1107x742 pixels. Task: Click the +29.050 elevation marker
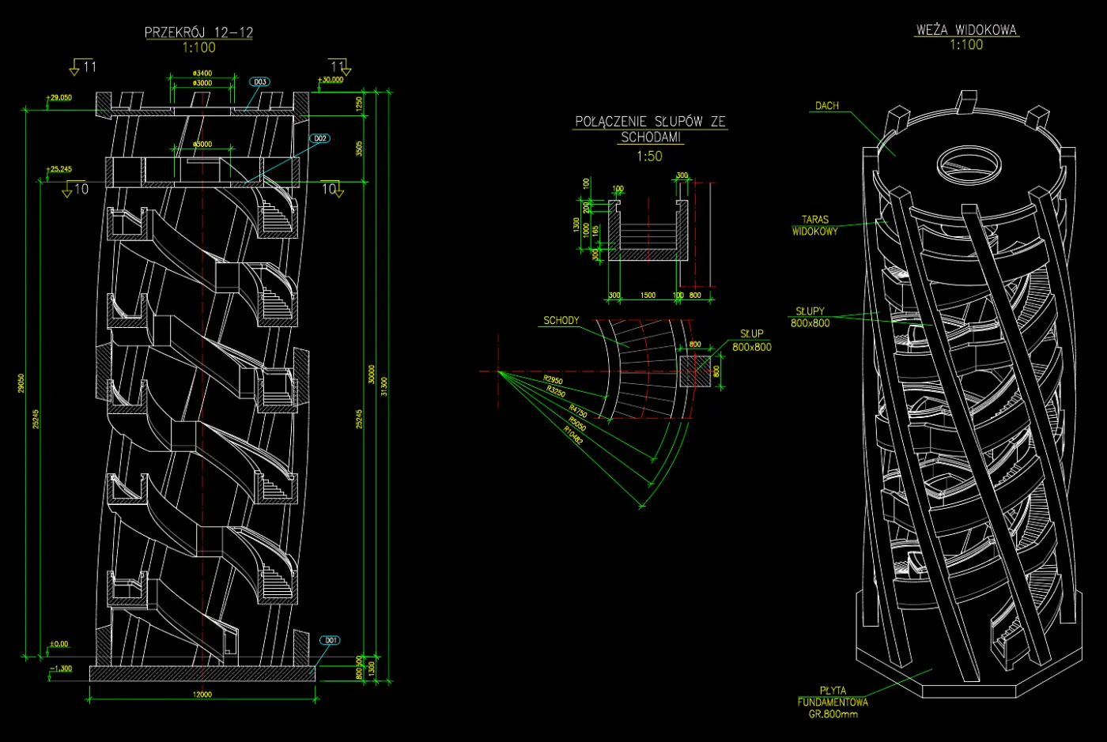coord(59,98)
